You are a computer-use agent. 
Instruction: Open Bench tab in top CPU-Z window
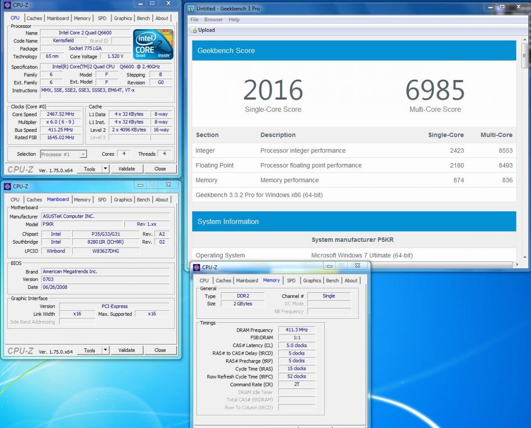coord(143,18)
